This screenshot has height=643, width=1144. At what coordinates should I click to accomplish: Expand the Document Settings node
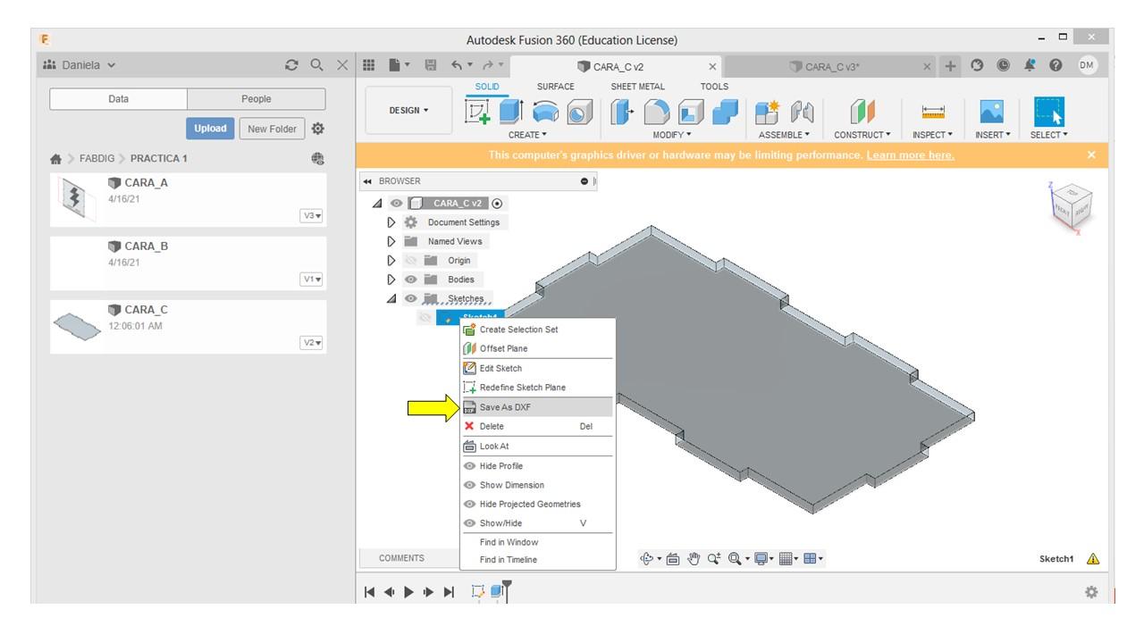[x=391, y=222]
